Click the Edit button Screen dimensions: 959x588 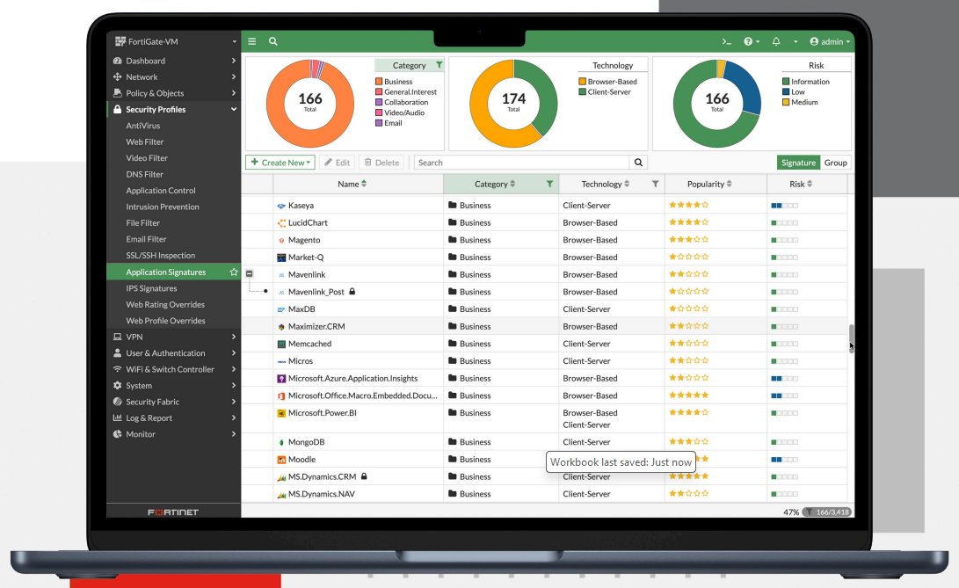click(x=337, y=163)
